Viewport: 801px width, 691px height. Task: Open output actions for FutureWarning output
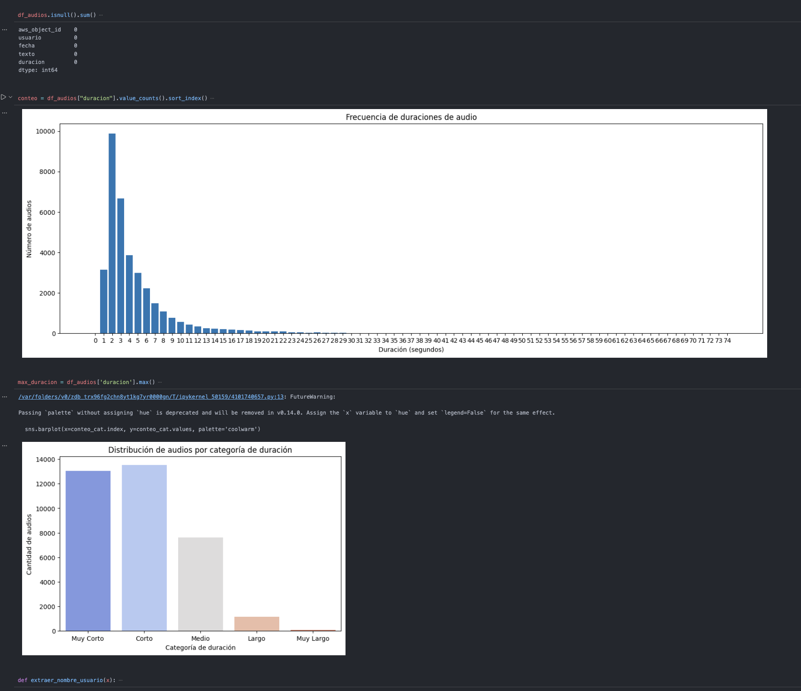tap(5, 397)
